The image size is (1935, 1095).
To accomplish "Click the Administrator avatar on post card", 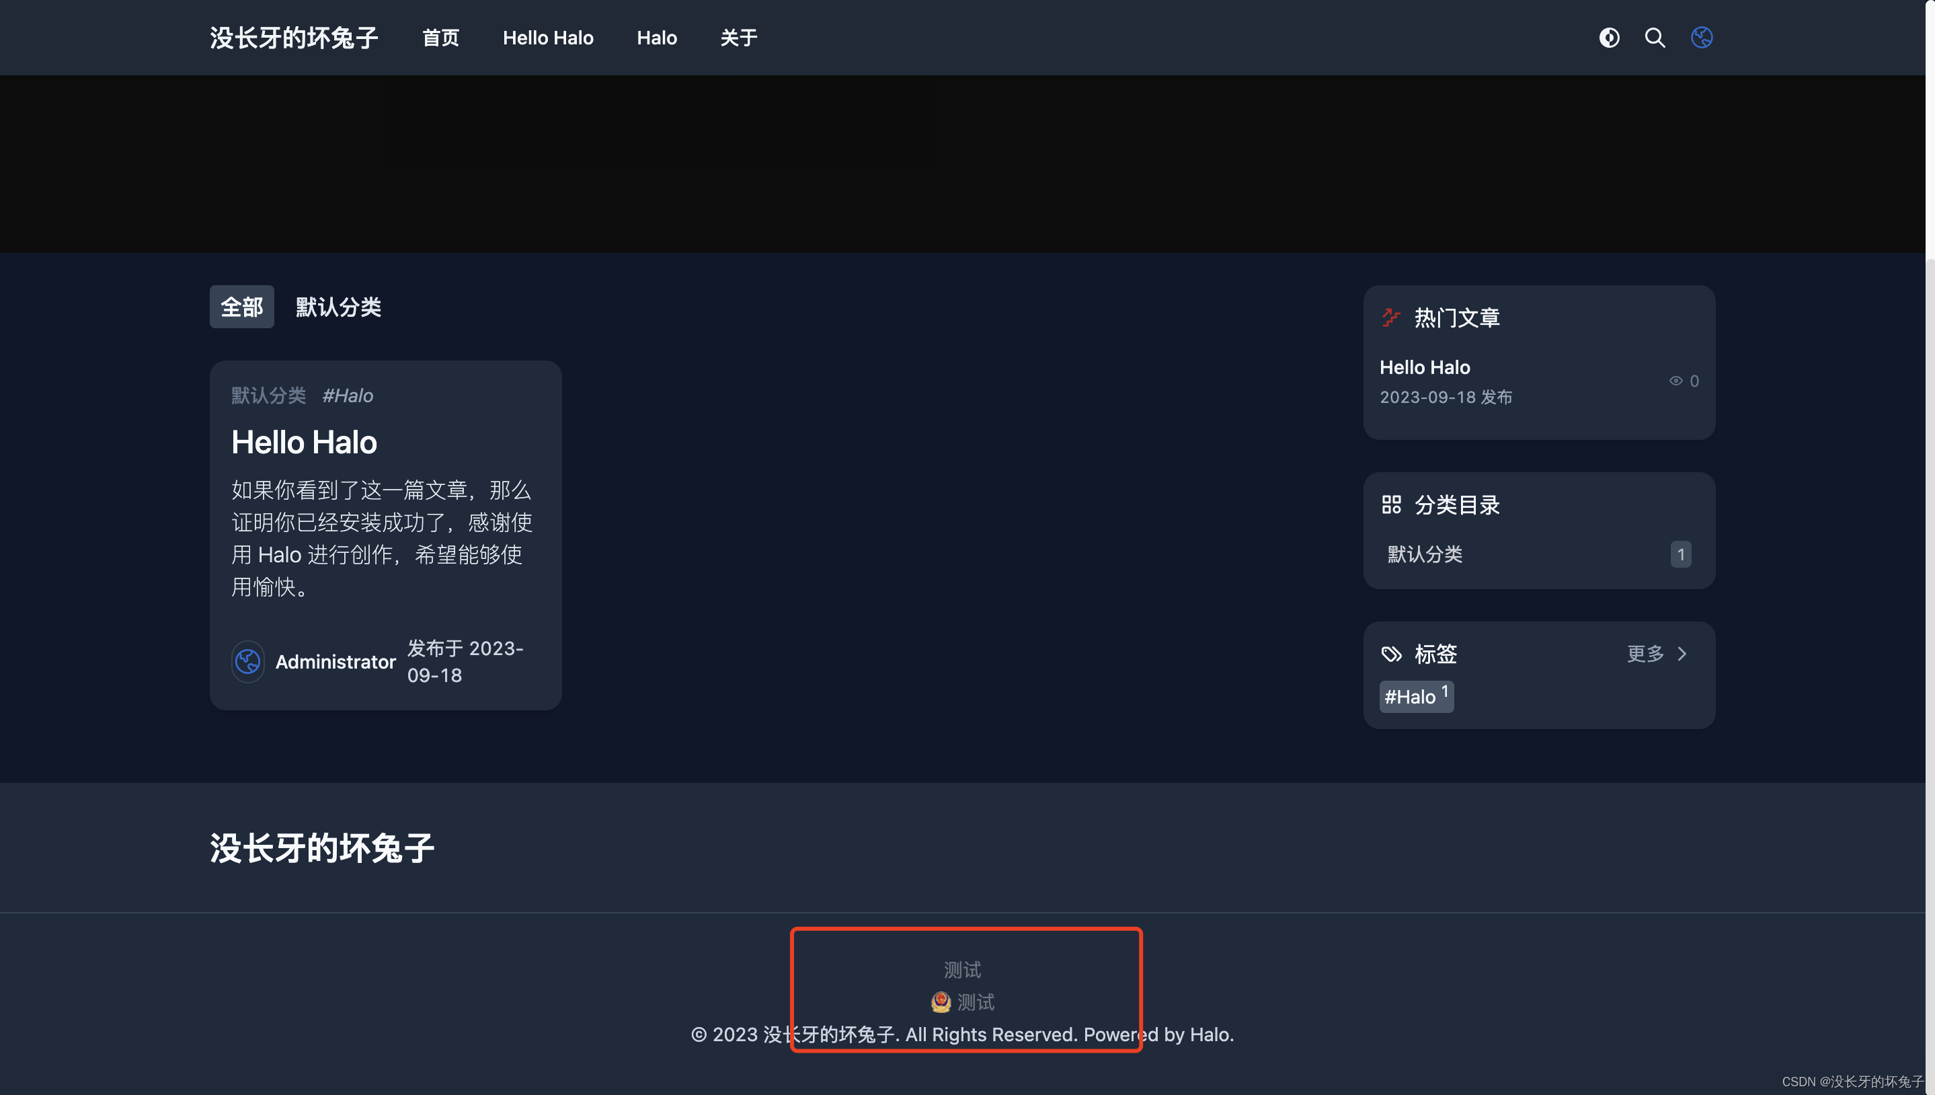I will [247, 662].
